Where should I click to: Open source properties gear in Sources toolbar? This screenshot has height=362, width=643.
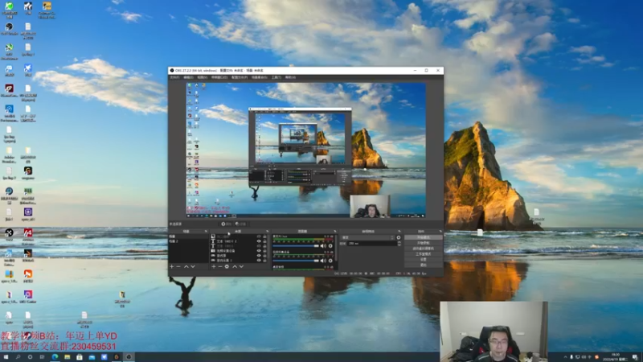point(227,267)
